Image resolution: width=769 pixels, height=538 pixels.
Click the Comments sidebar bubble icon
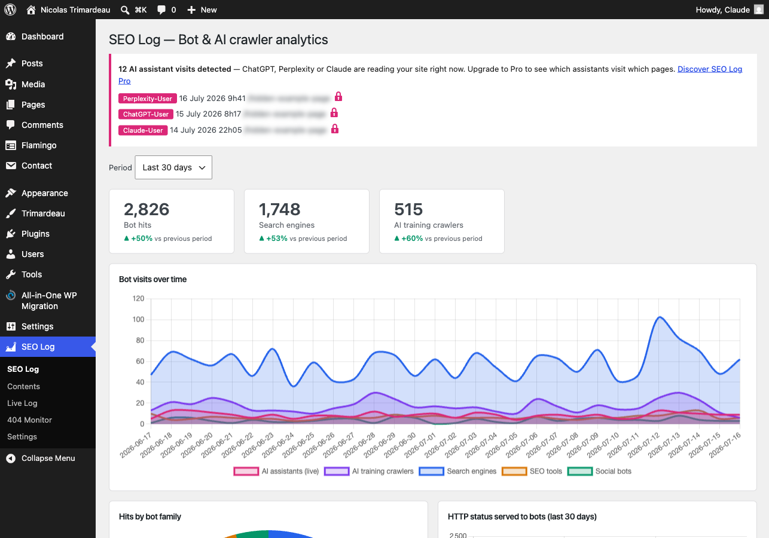(11, 125)
